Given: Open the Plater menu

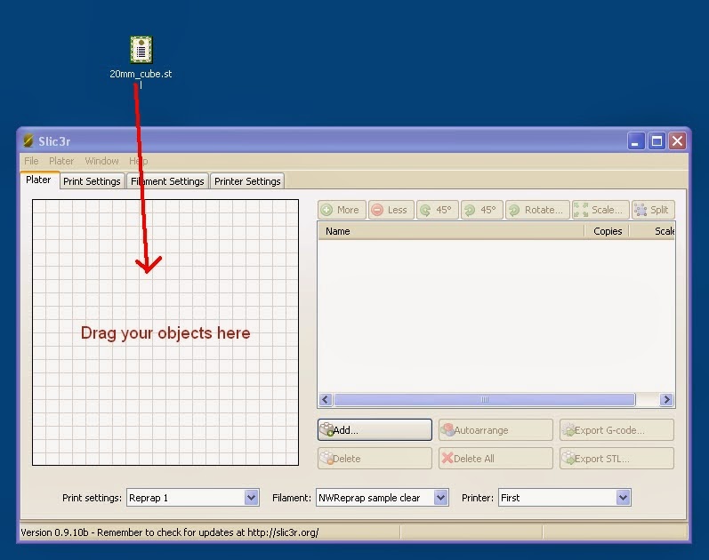Looking at the screenshot, I should point(61,161).
